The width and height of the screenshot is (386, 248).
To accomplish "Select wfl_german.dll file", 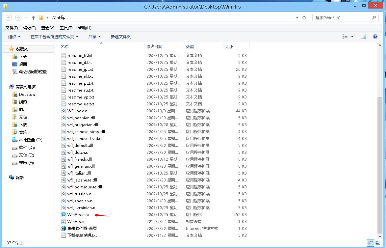I will (81, 166).
